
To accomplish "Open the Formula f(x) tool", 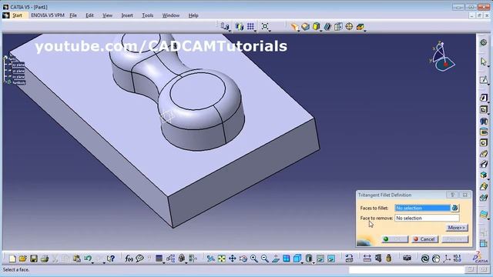I will (x=129, y=259).
